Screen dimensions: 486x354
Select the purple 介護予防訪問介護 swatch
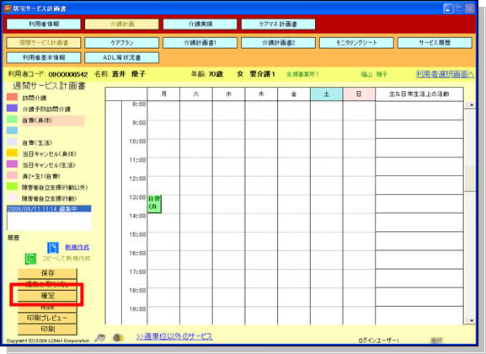(x=12, y=108)
